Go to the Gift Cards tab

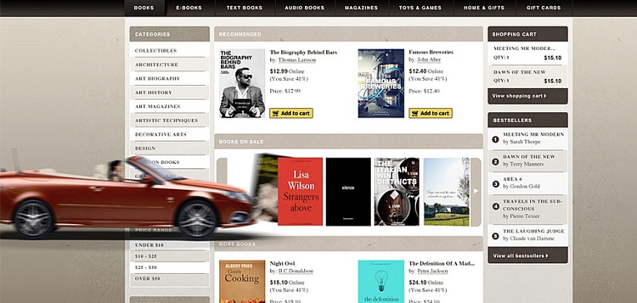[x=544, y=7]
